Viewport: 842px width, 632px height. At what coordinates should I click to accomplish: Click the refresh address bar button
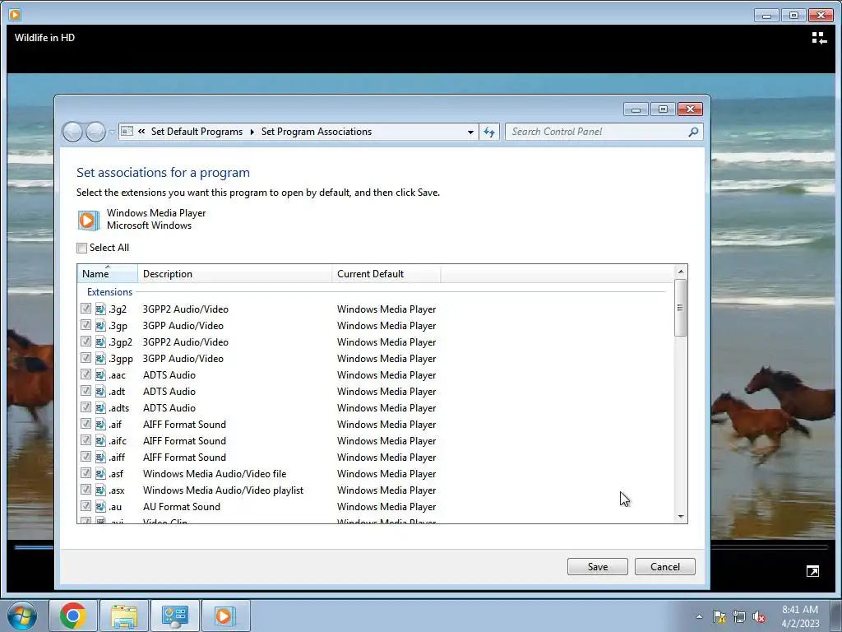pos(489,132)
